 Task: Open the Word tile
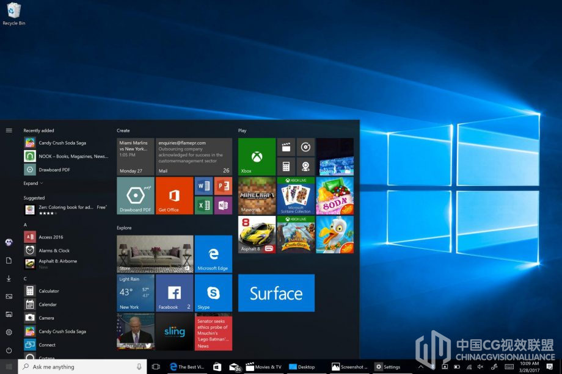(x=203, y=186)
